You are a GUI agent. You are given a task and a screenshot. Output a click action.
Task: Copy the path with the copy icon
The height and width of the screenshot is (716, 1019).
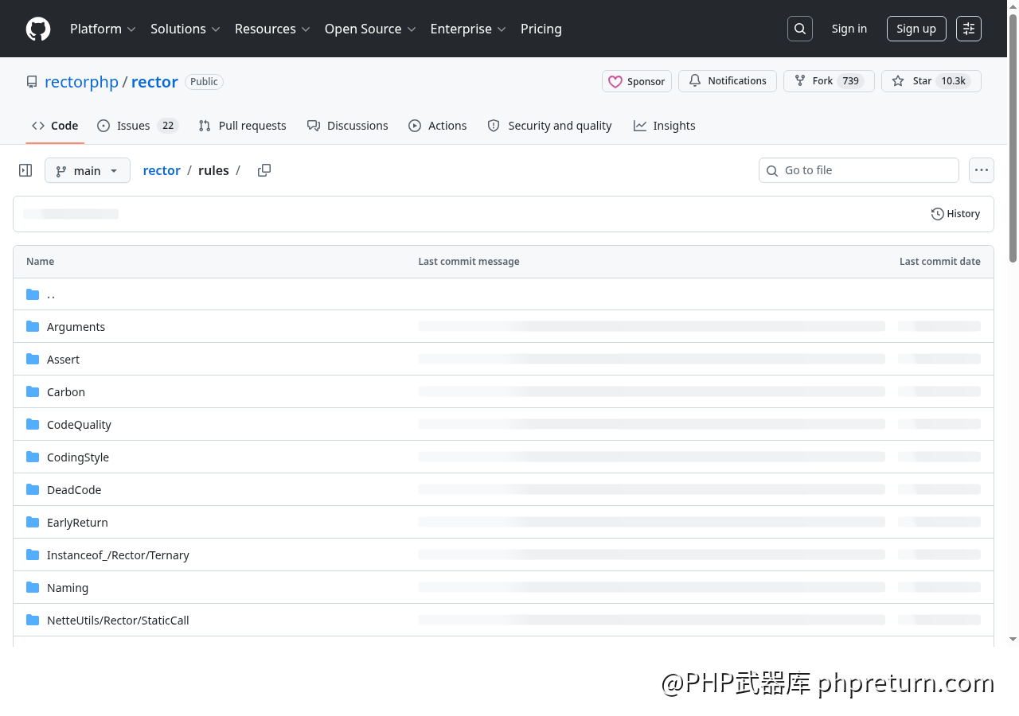pos(264,170)
